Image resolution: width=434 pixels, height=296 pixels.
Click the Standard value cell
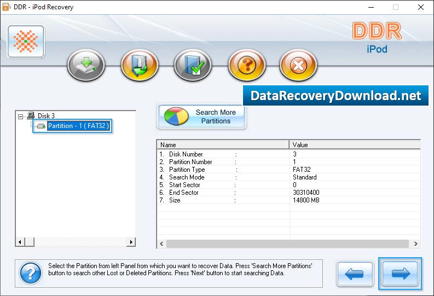305,177
